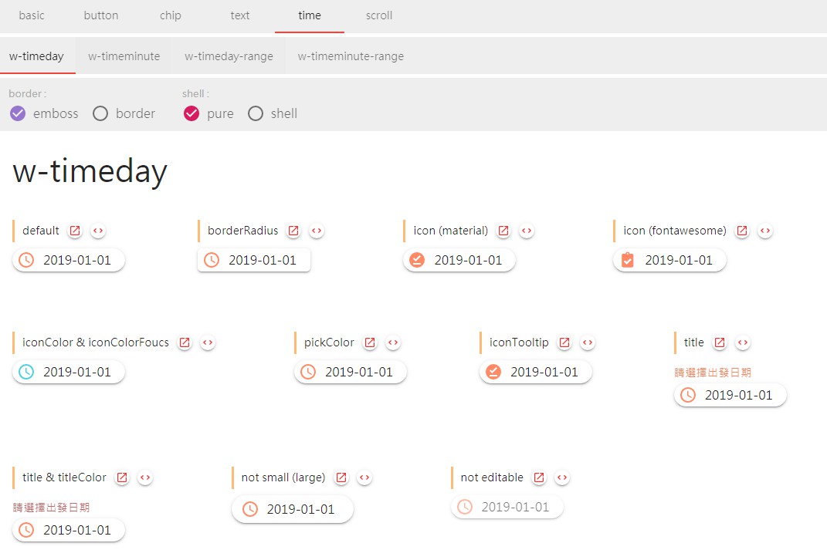Switch to the chip tab
The height and width of the screenshot is (560, 827).
click(171, 15)
